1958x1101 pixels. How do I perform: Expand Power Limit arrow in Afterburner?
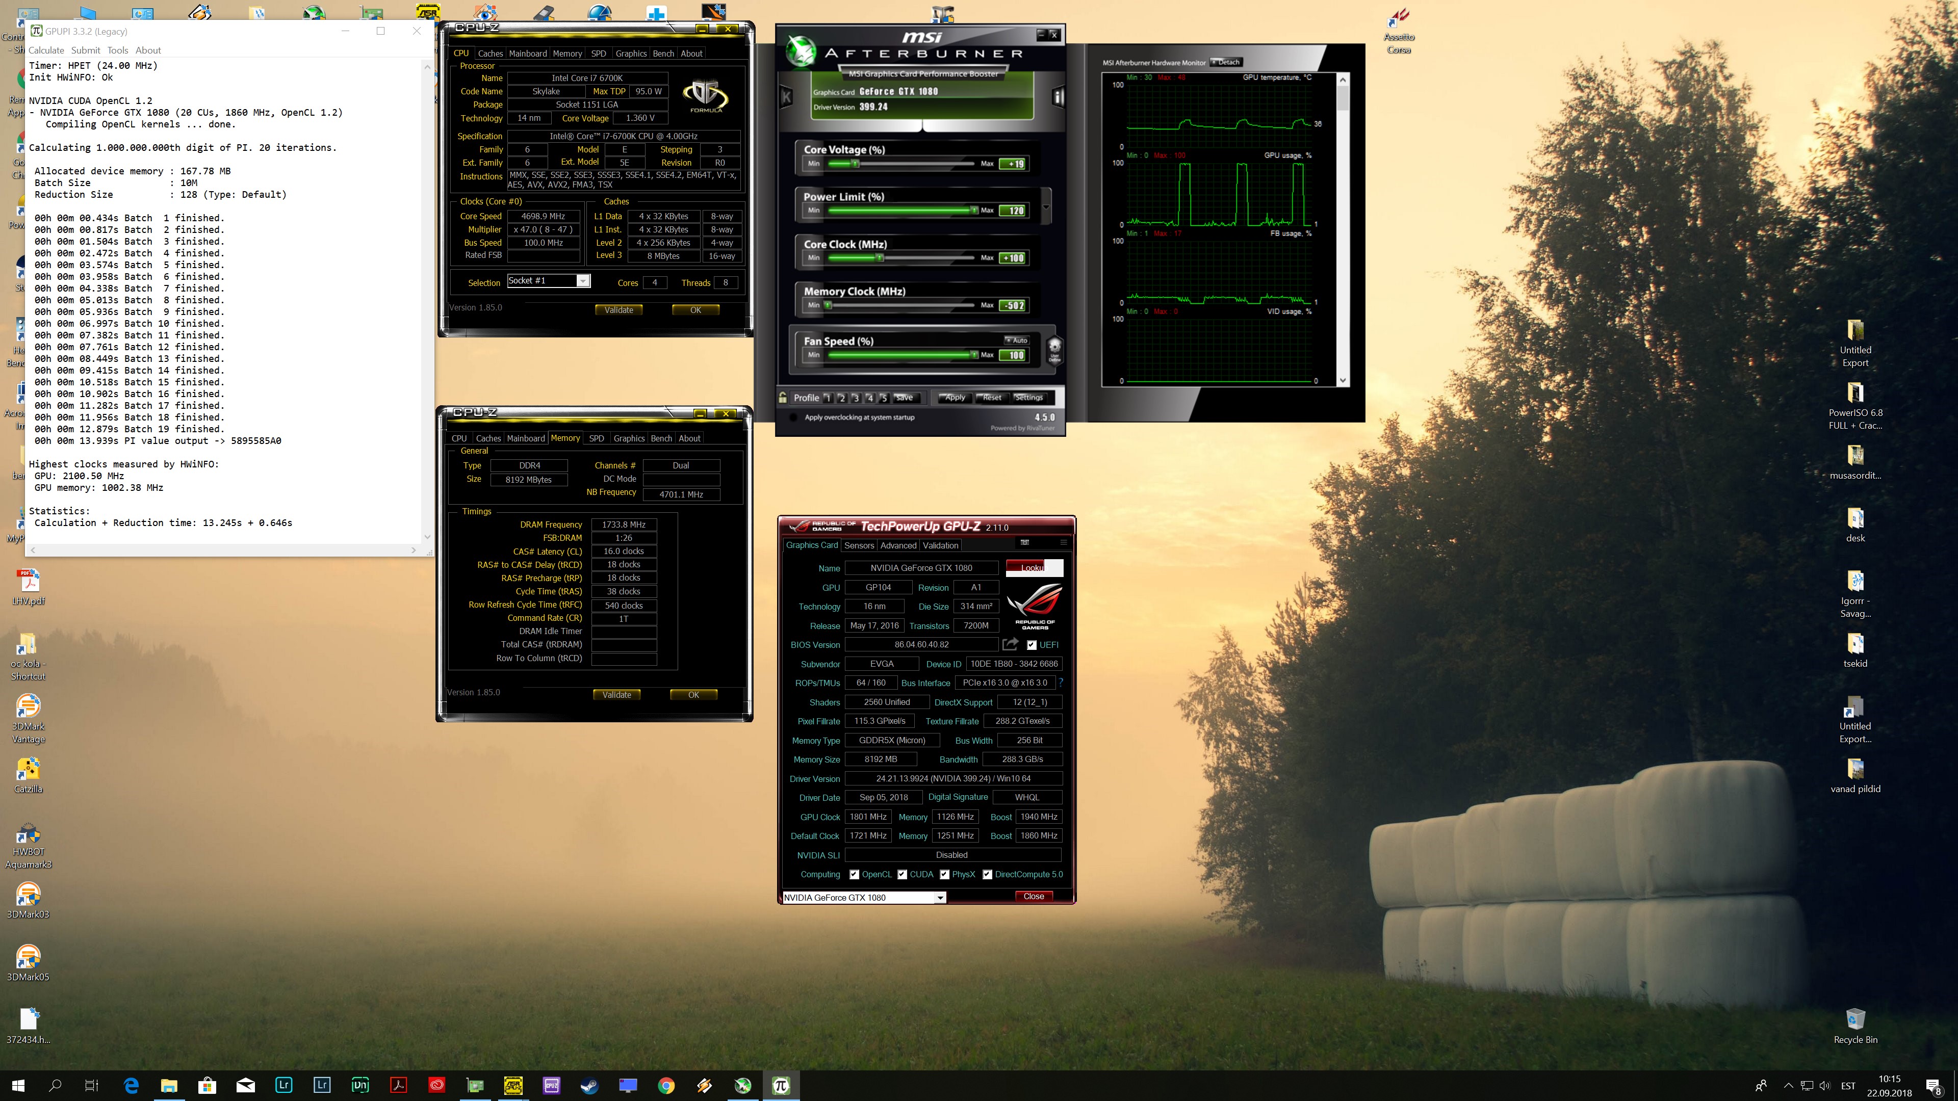click(1046, 206)
